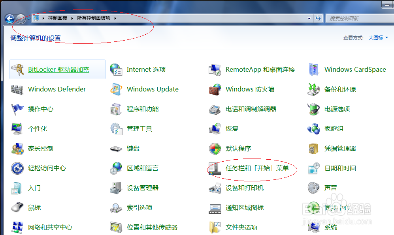The image size is (394, 235).
Task: Open 网络和共享中心 icon
Action: [x=17, y=228]
